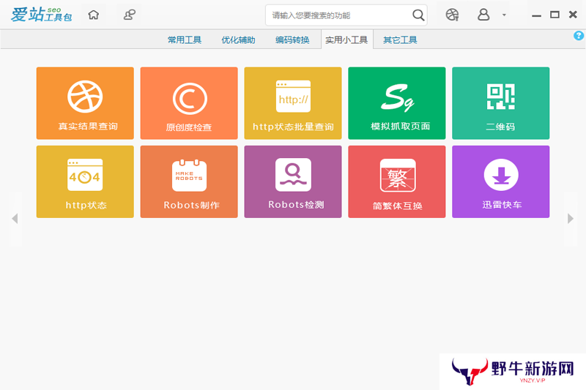Switch to the 优化辅助 tab
This screenshot has height=390, width=586.
click(x=238, y=40)
